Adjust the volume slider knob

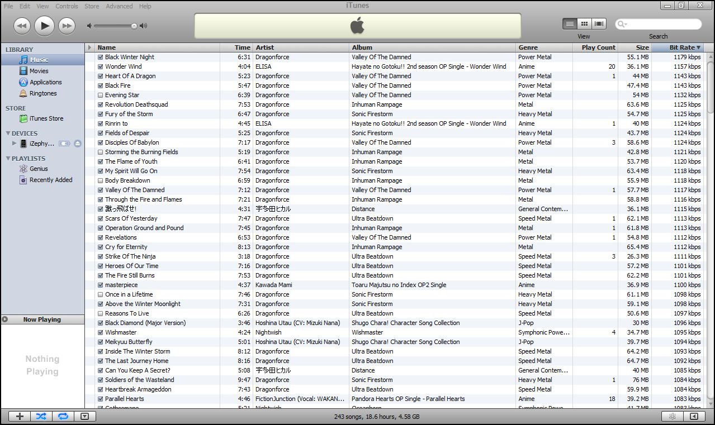coord(134,26)
